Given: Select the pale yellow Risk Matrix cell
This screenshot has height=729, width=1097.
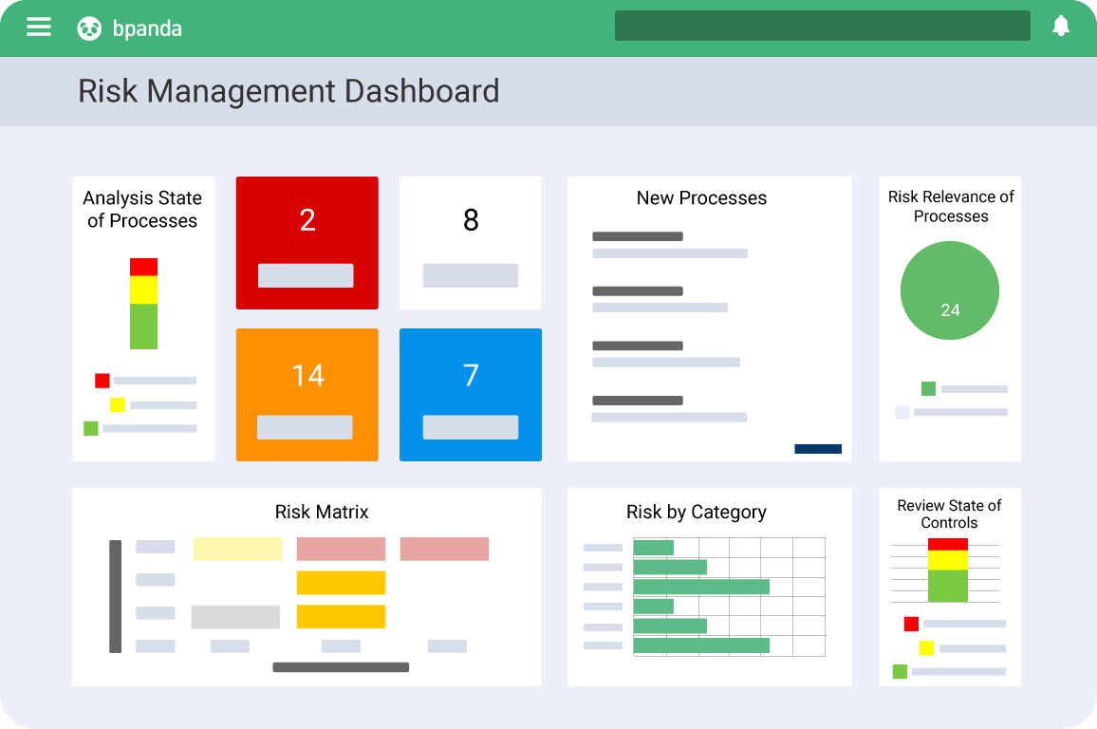Looking at the screenshot, I should pos(238,550).
